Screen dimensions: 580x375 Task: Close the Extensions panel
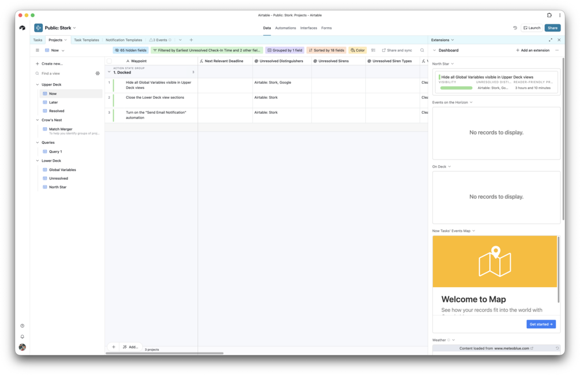pos(559,40)
